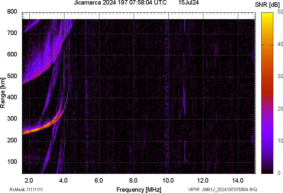Click range tick label '600'
283x193 pixels.
coord(12,54)
